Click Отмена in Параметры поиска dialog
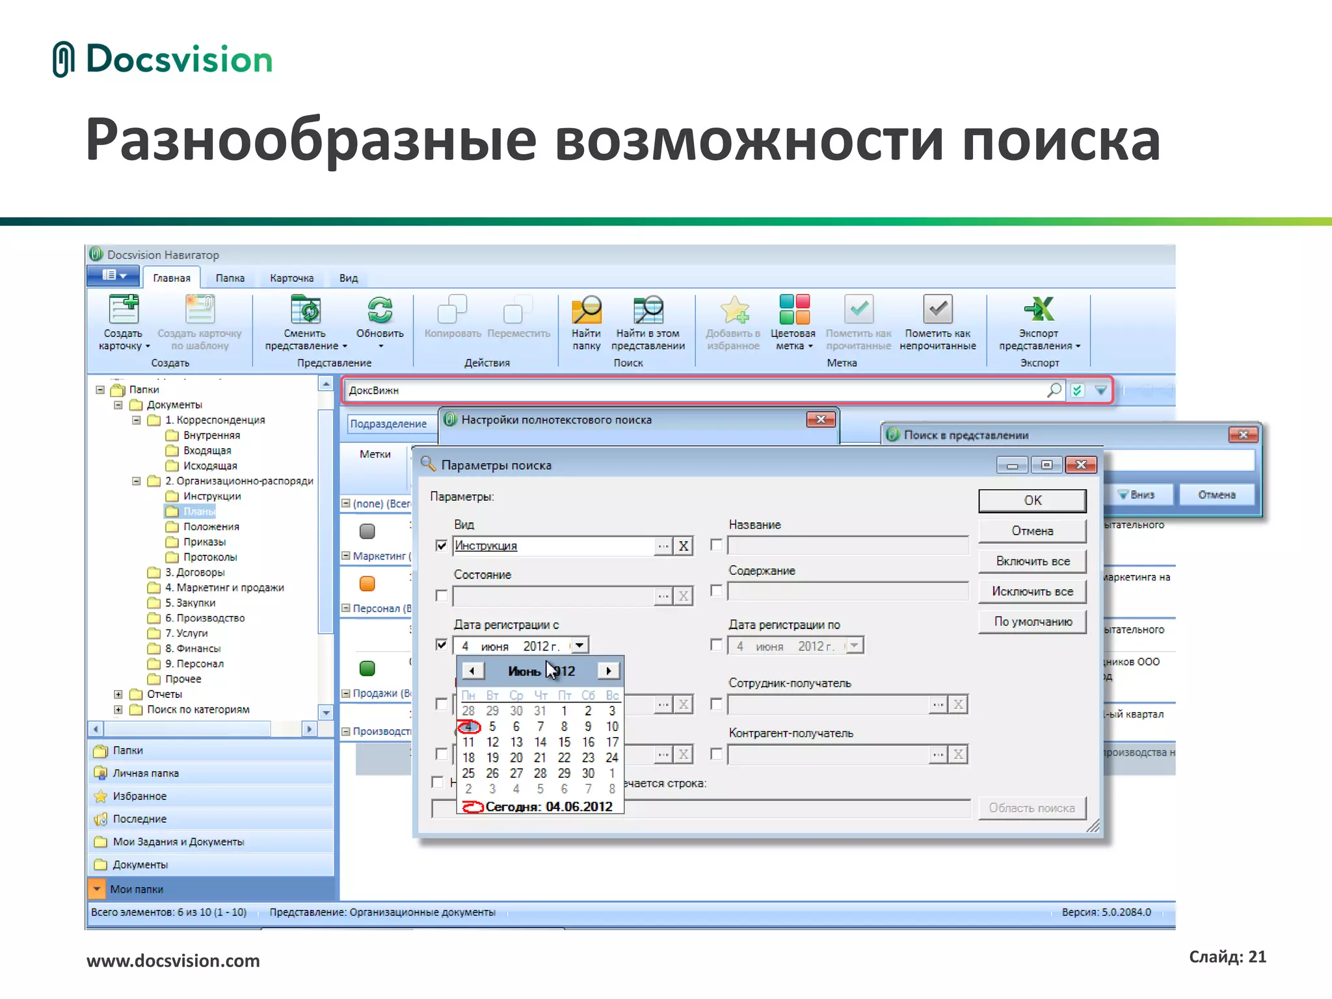This screenshot has height=999, width=1332. (1032, 531)
